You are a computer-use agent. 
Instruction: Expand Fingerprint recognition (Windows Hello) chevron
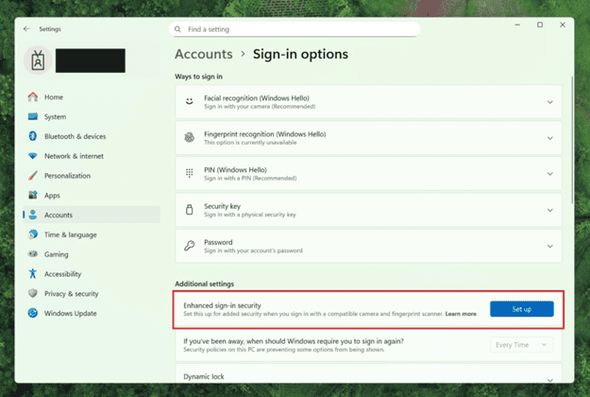[x=549, y=137]
